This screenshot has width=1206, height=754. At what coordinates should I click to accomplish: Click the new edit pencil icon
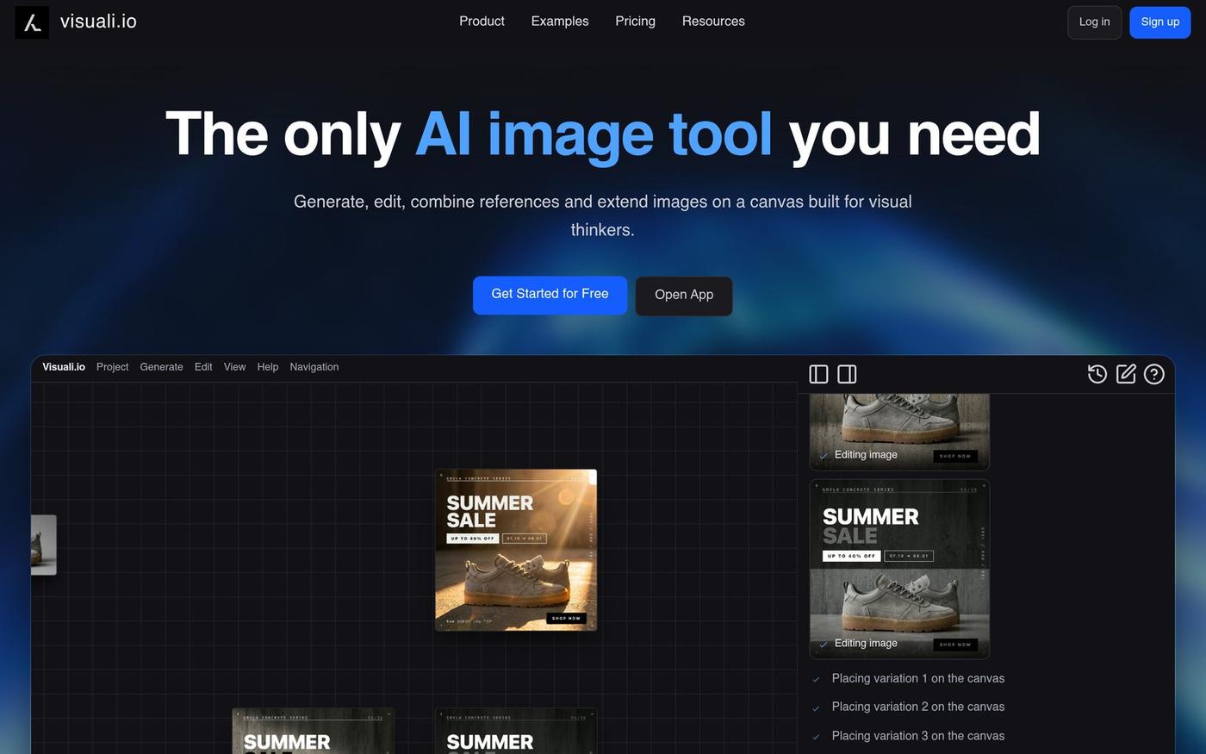click(1126, 374)
